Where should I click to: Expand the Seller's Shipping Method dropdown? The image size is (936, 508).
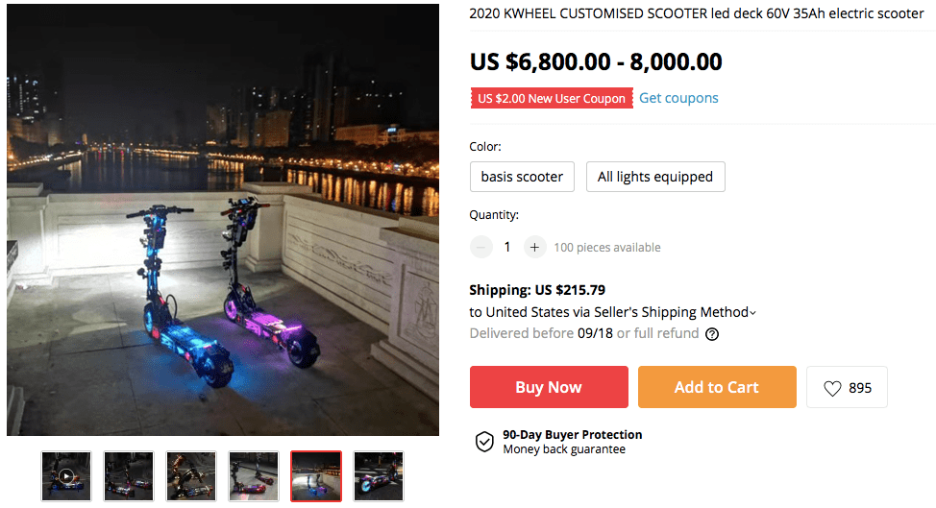point(752,312)
